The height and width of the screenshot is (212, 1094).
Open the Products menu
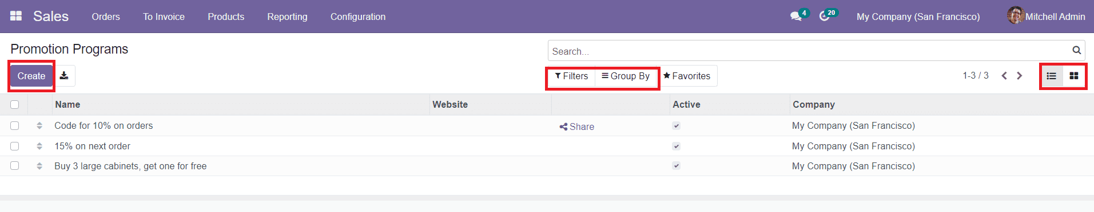[226, 17]
